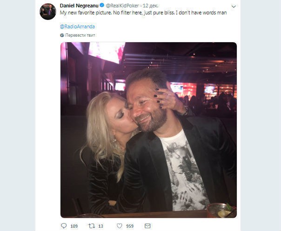
Task: Click the 109 replies count
Action: point(74,226)
